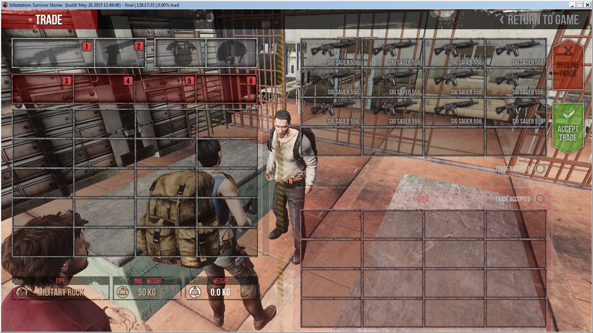Pick last SIG SAUER 556 in third row

pyautogui.click(x=516, y=112)
